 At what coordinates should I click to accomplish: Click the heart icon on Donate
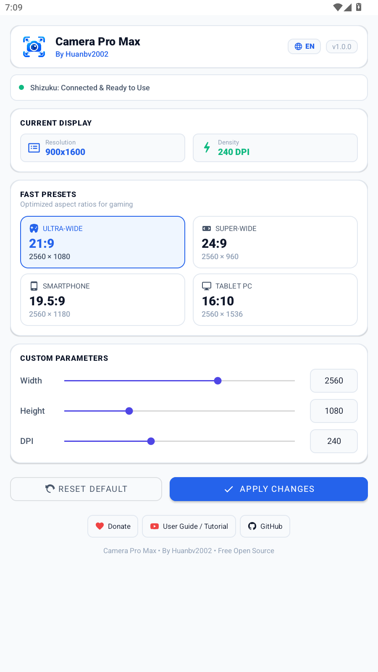point(100,526)
